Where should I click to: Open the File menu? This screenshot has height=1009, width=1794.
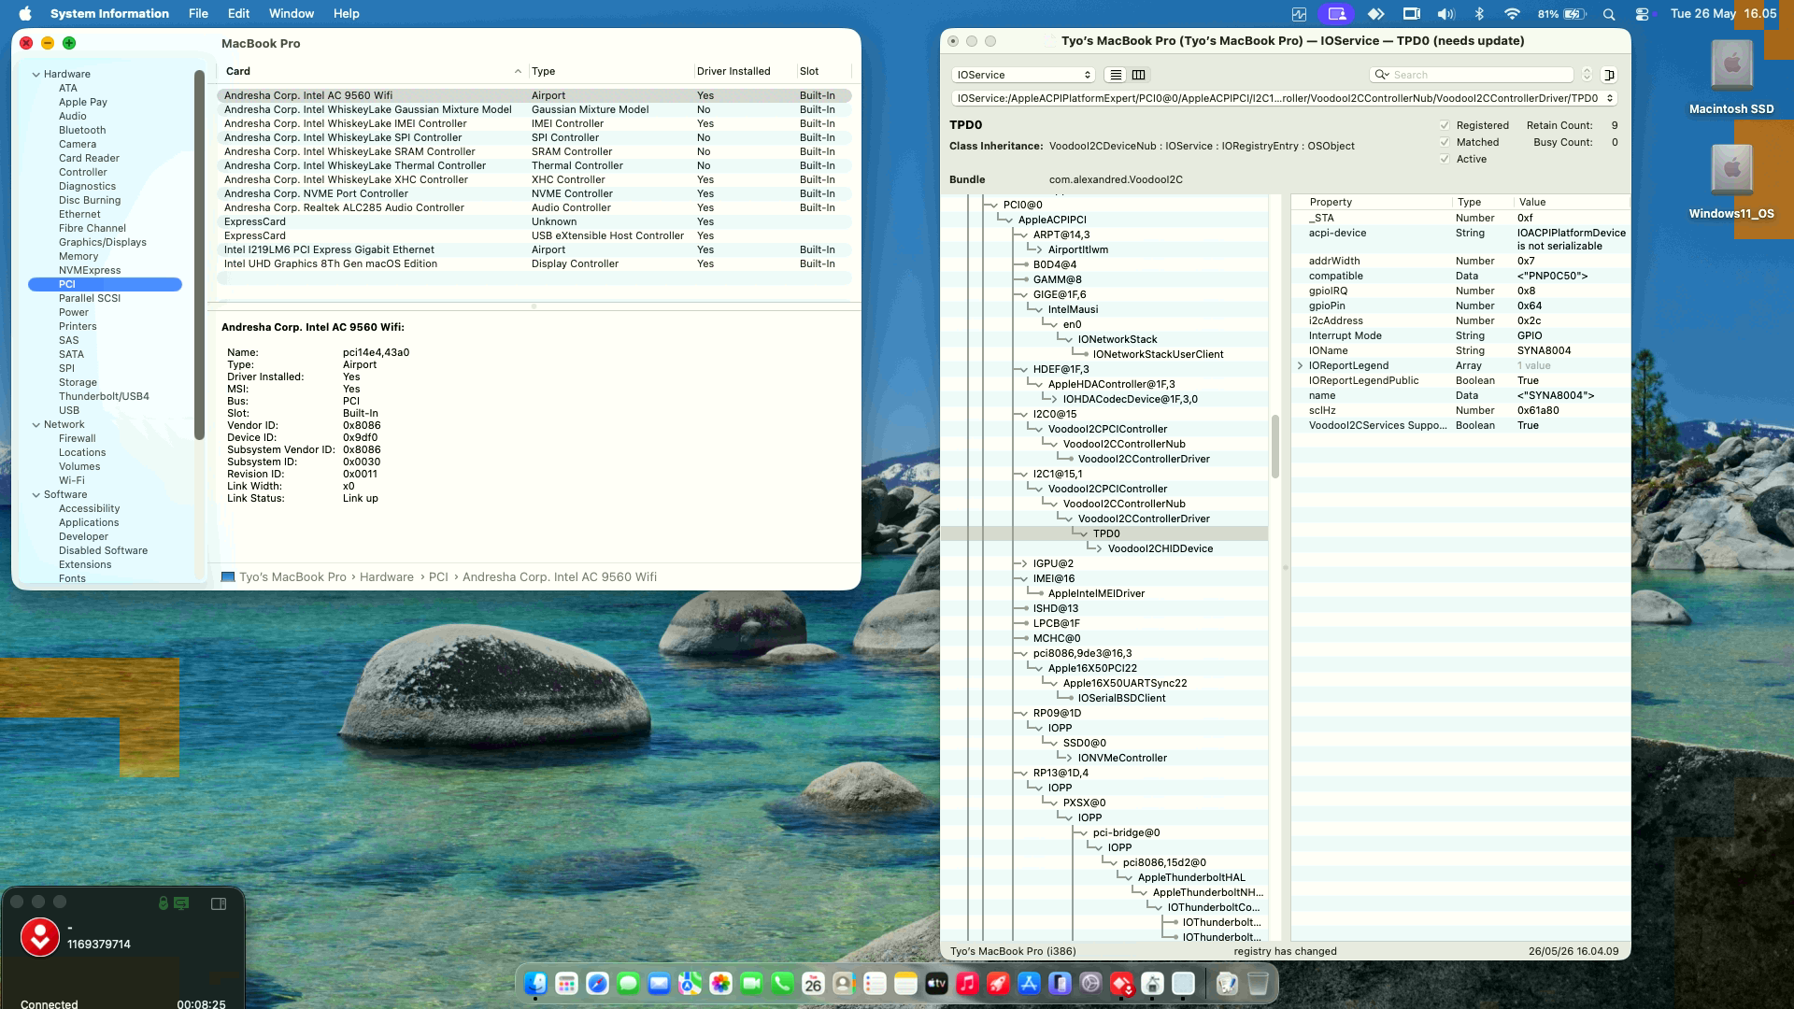(198, 14)
